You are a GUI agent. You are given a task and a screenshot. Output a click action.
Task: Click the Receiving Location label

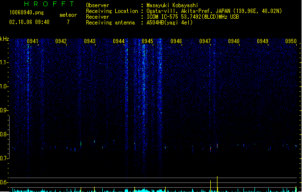pyautogui.click(x=112, y=11)
